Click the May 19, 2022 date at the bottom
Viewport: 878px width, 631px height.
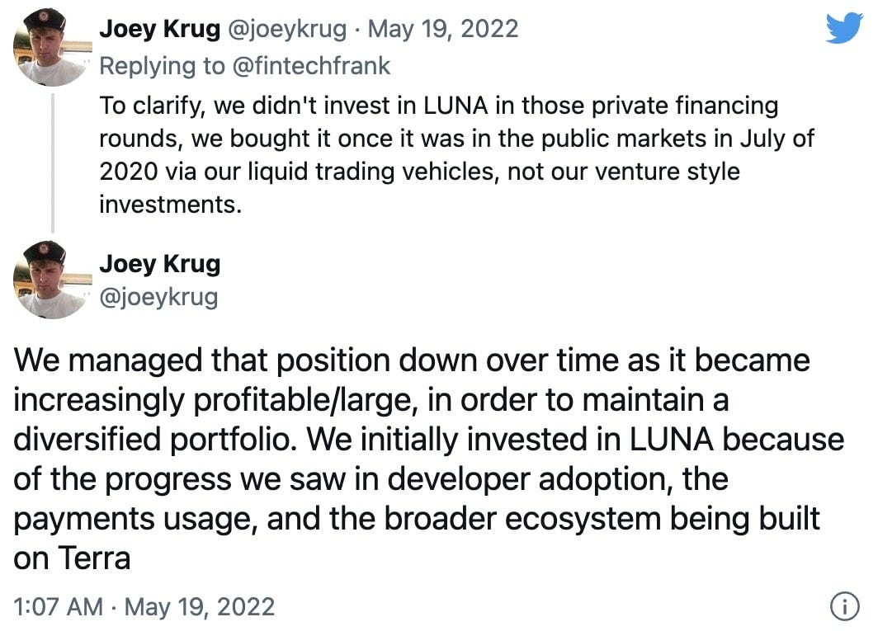coord(200,607)
